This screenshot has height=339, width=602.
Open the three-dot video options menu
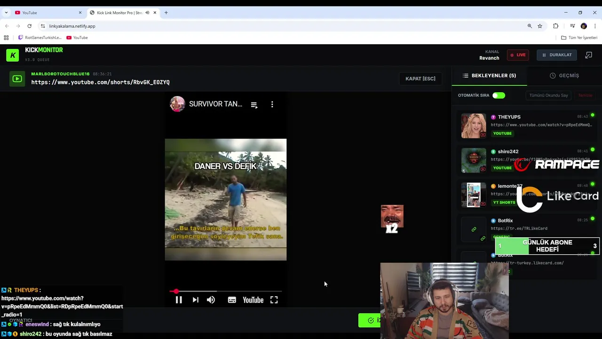pyautogui.click(x=272, y=105)
